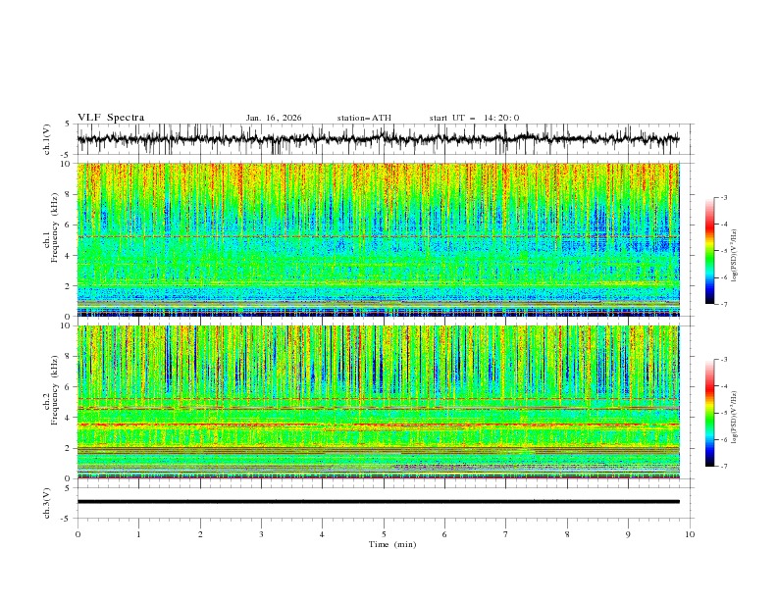The height and width of the screenshot is (600, 777).
Task: Click the ch.1 waveform trace panel
Action: [x=385, y=139]
